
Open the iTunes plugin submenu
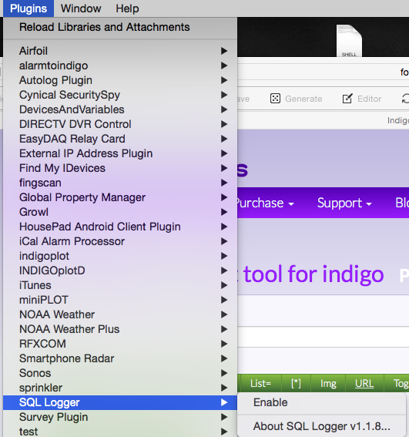click(x=120, y=285)
